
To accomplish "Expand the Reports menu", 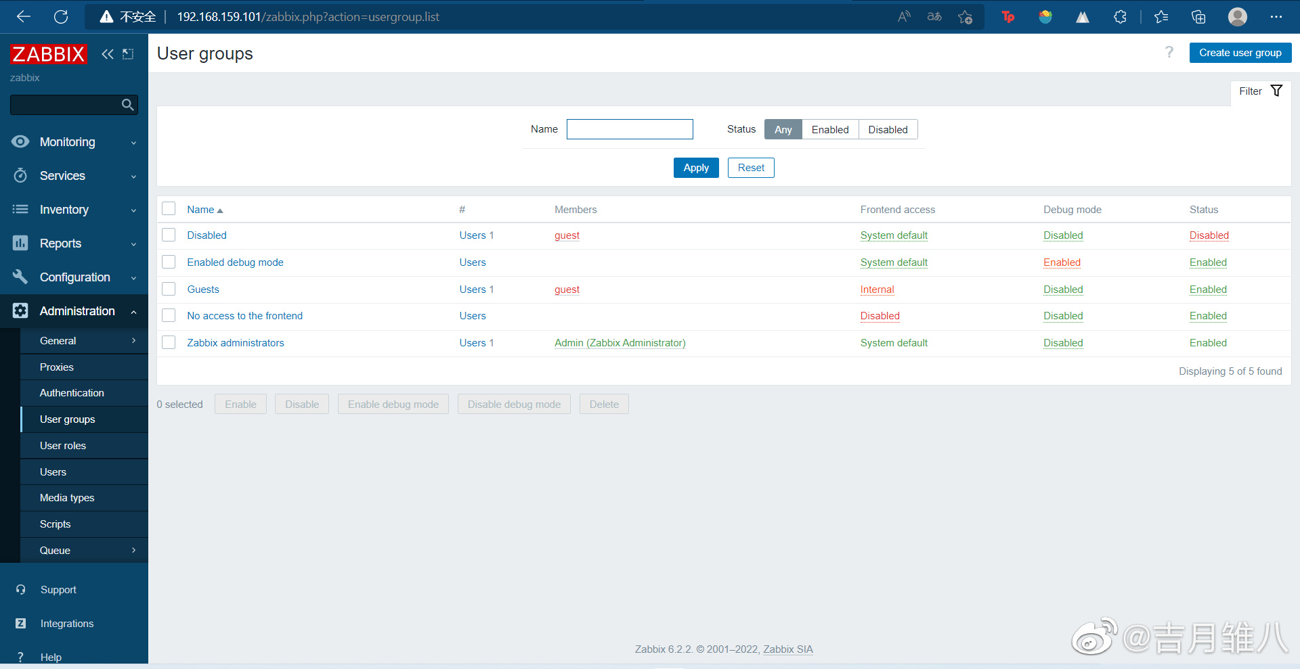I will click(133, 244).
